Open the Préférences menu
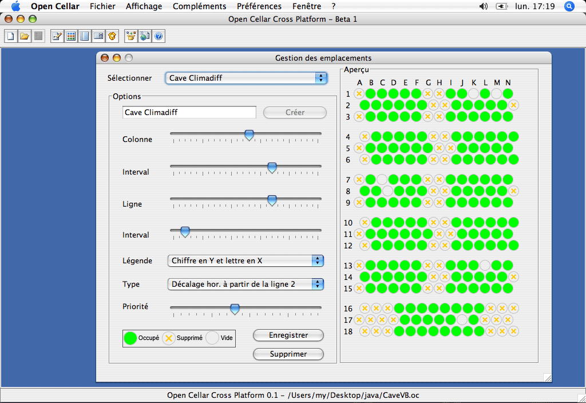Image resolution: width=586 pixels, height=403 pixels. [x=259, y=6]
